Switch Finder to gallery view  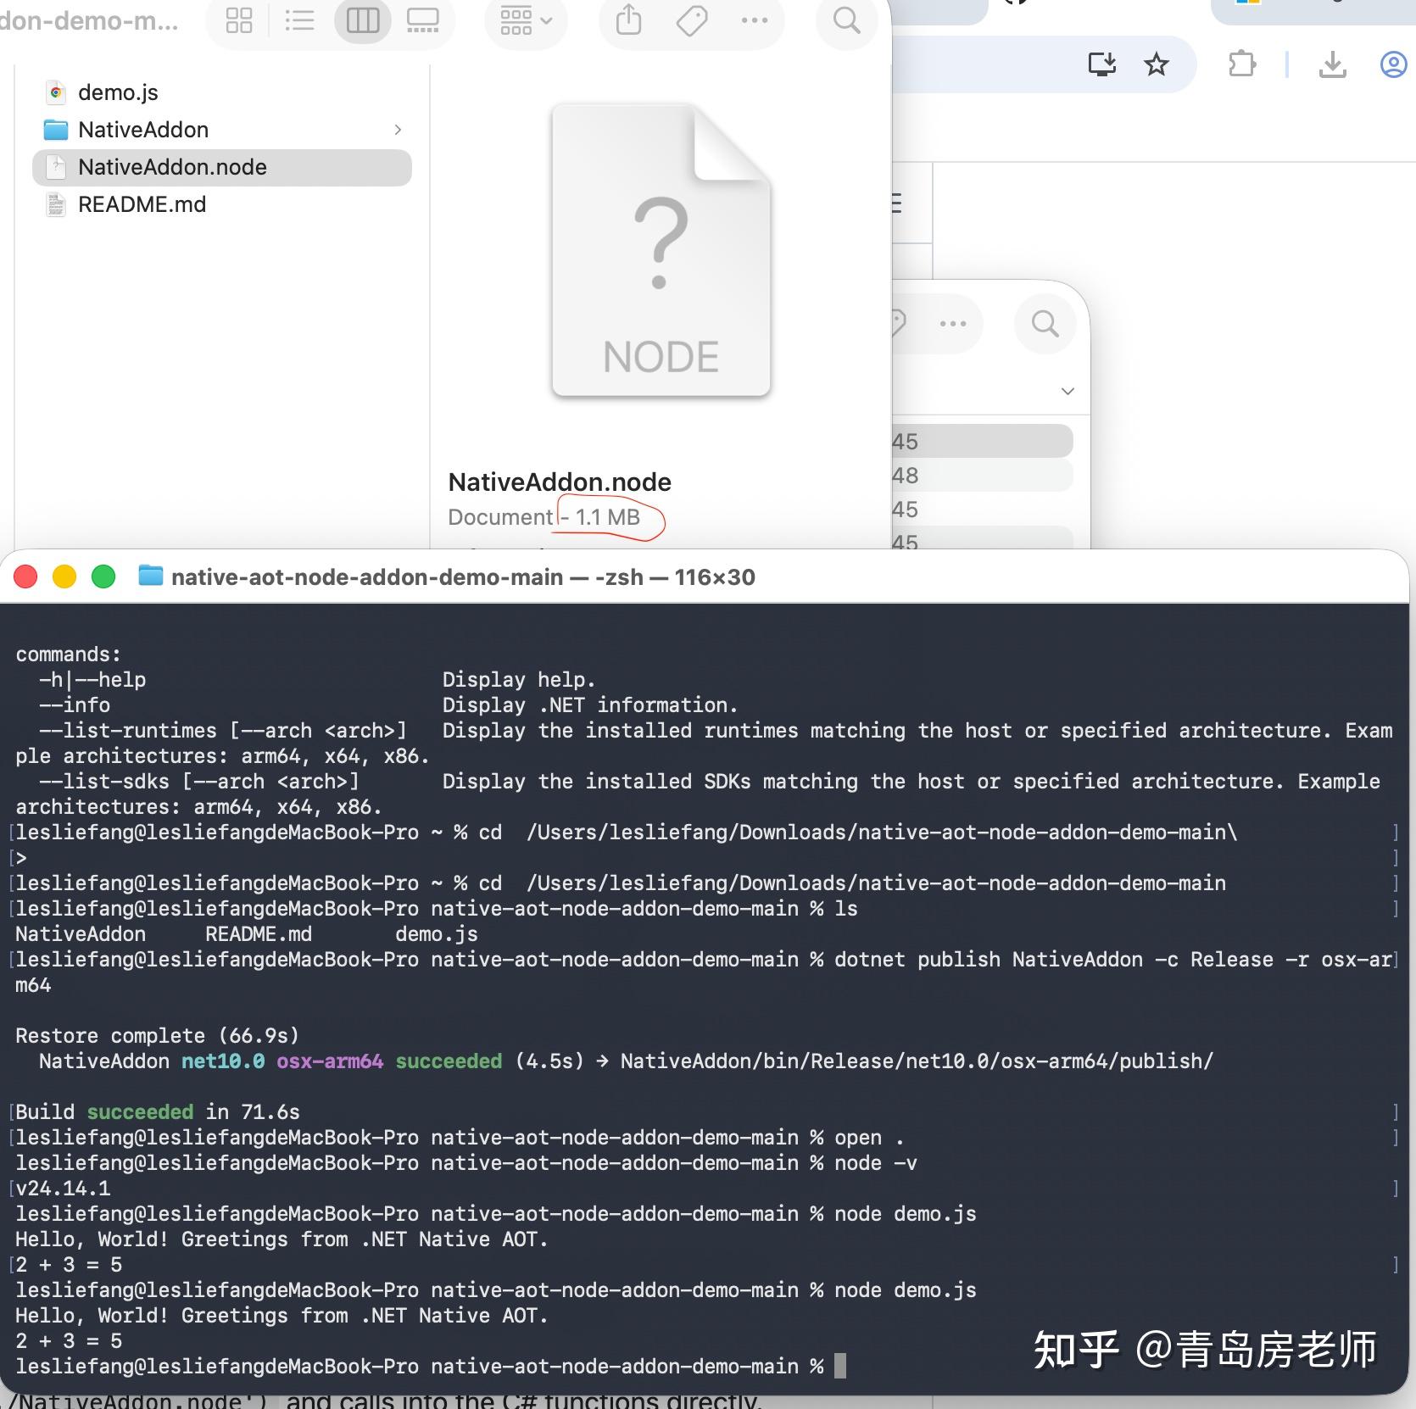pos(422,19)
